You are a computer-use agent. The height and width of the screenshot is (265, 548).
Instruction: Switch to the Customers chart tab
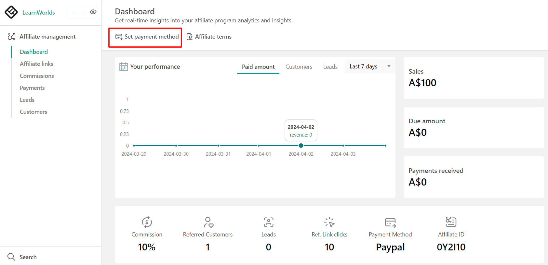pos(299,67)
